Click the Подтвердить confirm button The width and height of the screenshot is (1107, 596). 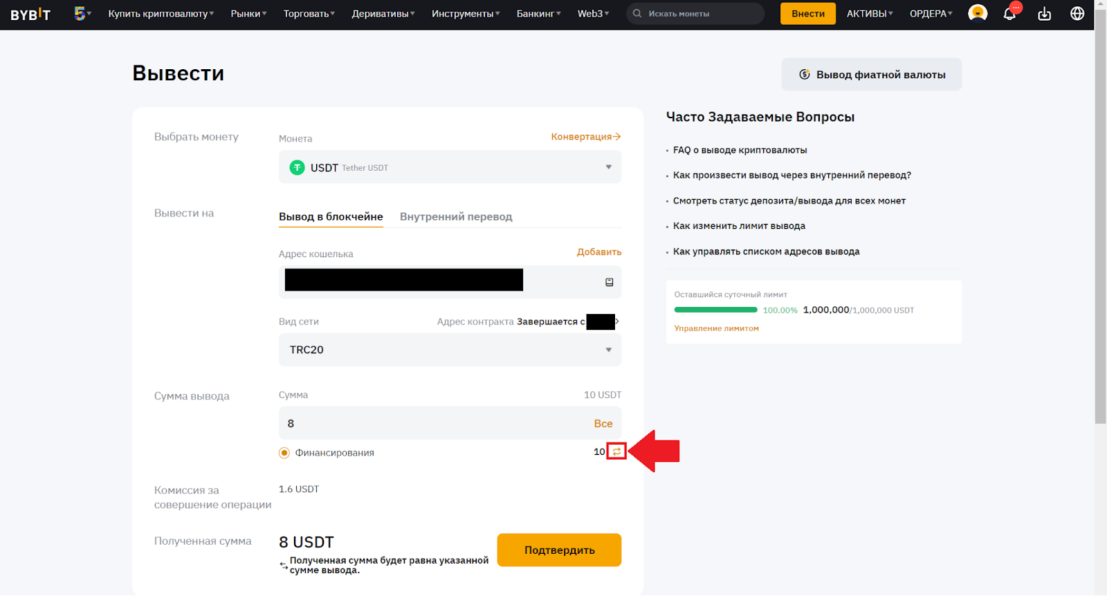point(559,550)
